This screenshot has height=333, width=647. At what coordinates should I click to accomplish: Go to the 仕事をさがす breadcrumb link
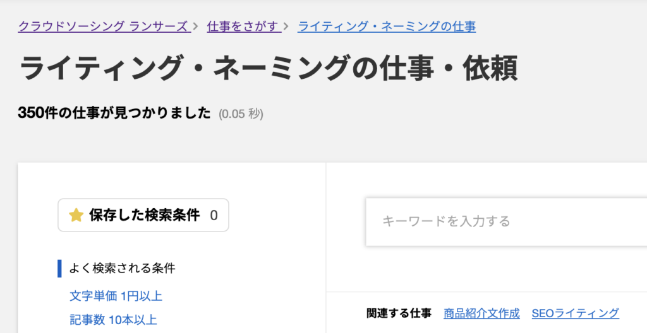[x=243, y=26]
